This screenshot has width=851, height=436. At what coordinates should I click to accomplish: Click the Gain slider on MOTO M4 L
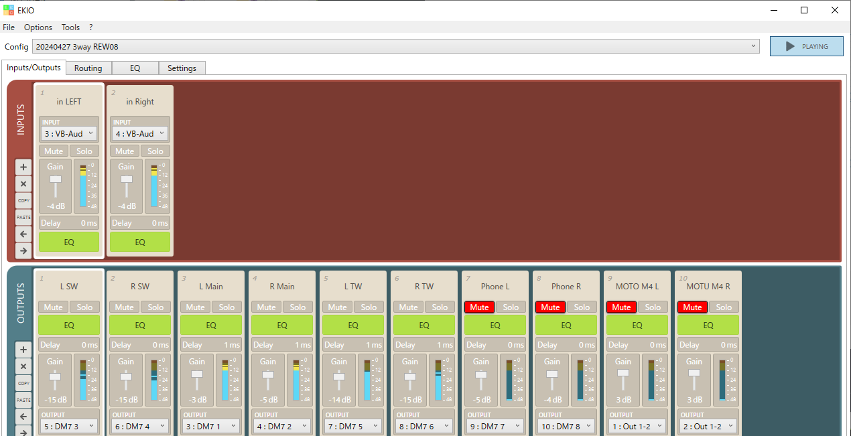pyautogui.click(x=623, y=373)
